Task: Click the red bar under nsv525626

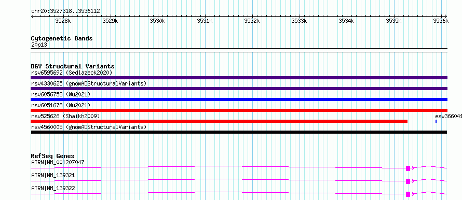Action: 219,121
